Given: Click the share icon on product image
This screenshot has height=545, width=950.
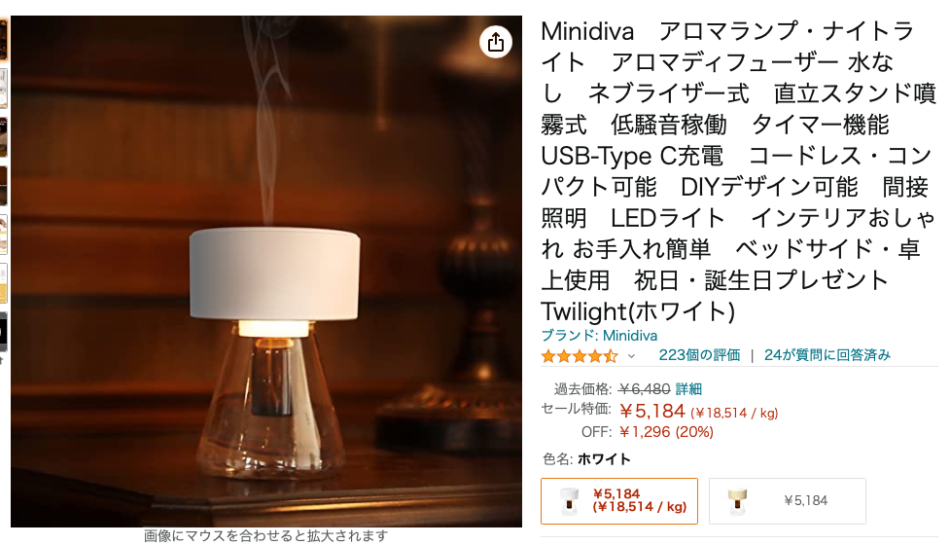Looking at the screenshot, I should pos(496,42).
